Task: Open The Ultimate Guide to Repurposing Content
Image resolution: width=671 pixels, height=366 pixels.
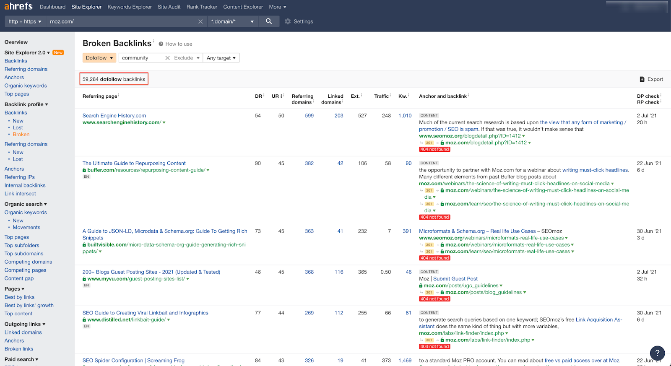Action: [134, 164]
